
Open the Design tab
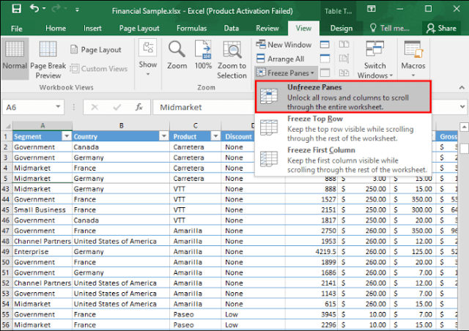pos(341,29)
